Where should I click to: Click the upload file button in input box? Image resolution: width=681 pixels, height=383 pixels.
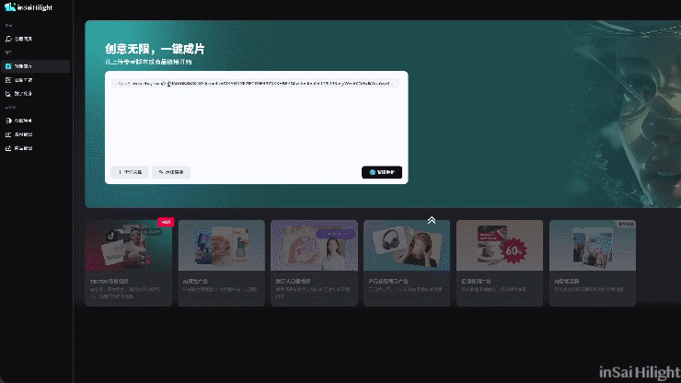tap(129, 172)
